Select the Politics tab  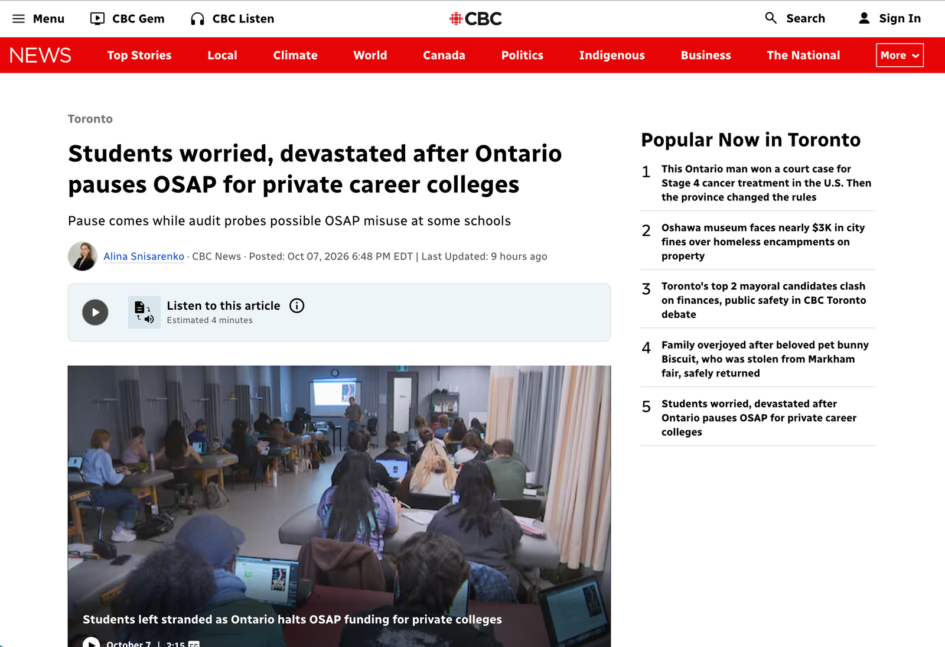522,55
